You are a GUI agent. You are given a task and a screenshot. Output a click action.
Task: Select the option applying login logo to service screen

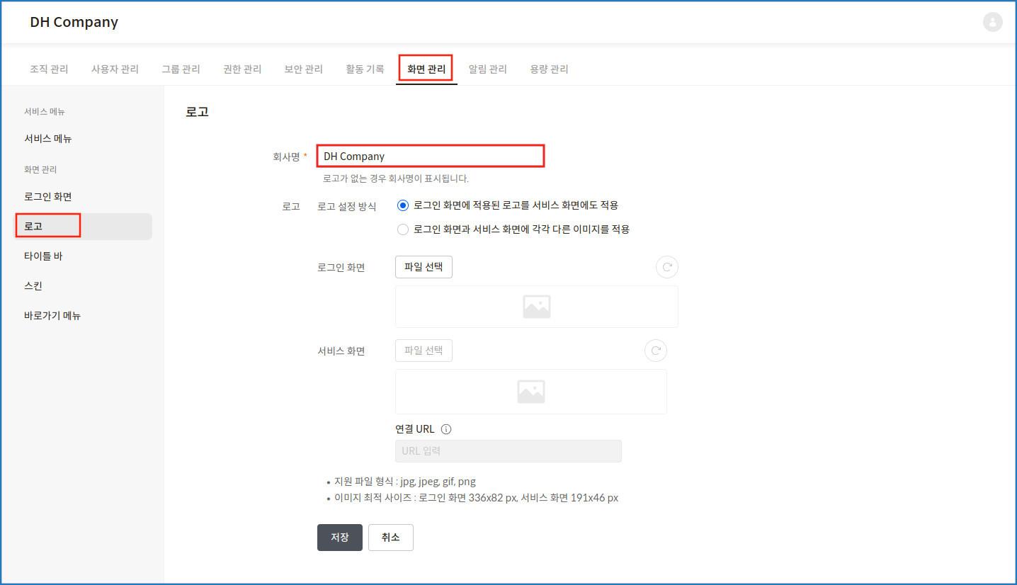(403, 205)
